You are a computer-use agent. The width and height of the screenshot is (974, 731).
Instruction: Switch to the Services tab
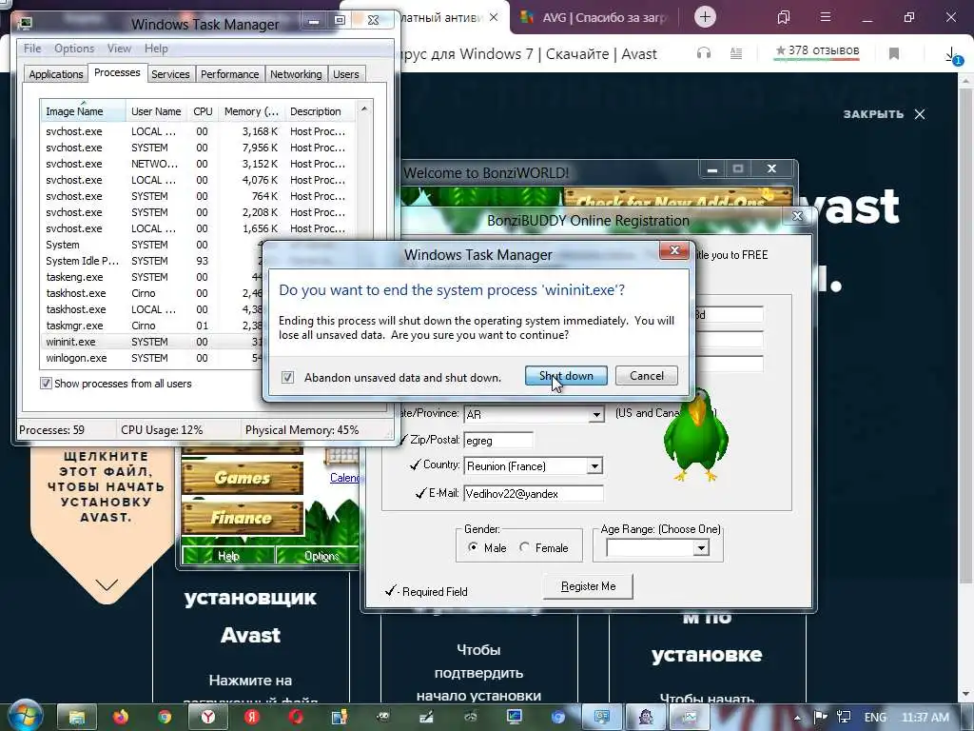(x=170, y=74)
